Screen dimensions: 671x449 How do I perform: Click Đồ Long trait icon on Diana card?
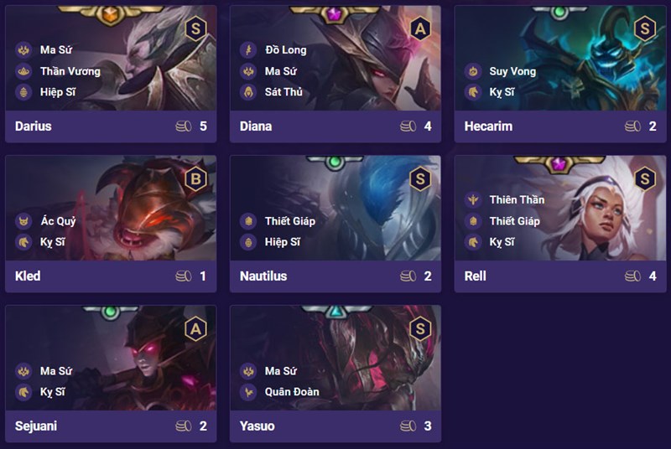pyautogui.click(x=247, y=49)
